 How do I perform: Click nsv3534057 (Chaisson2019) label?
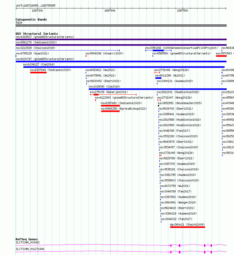179,147
